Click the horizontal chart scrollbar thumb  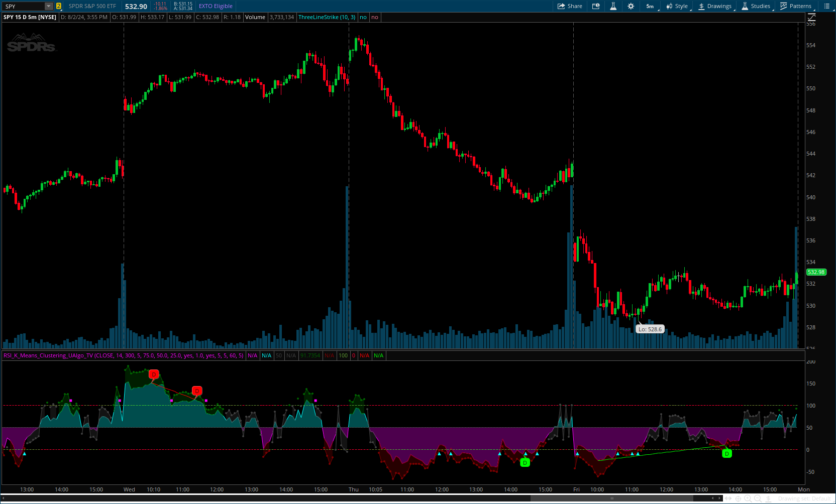611,498
